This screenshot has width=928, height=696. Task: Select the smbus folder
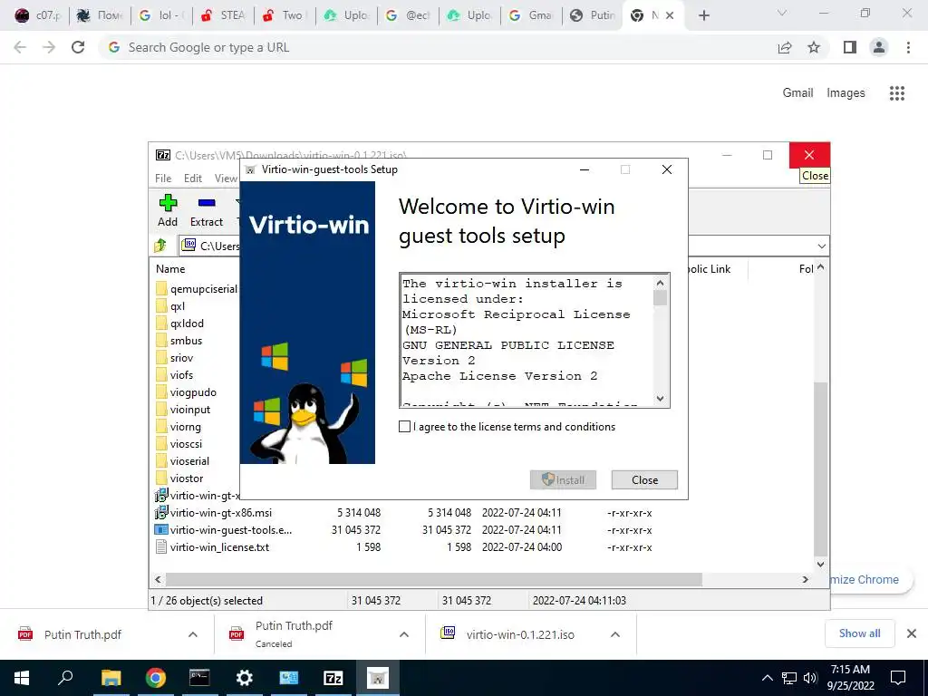pos(179,341)
